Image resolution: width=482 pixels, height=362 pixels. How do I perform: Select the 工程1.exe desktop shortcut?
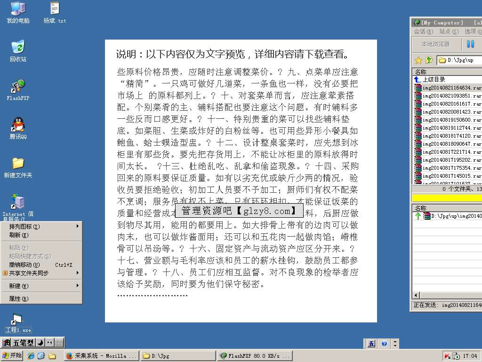pos(18,323)
